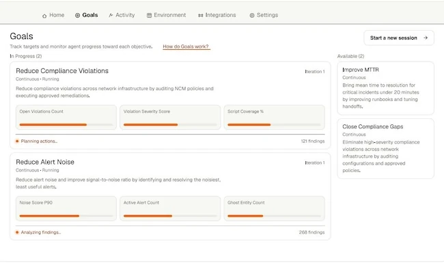Click Script Coverage % progress bar

(274, 124)
